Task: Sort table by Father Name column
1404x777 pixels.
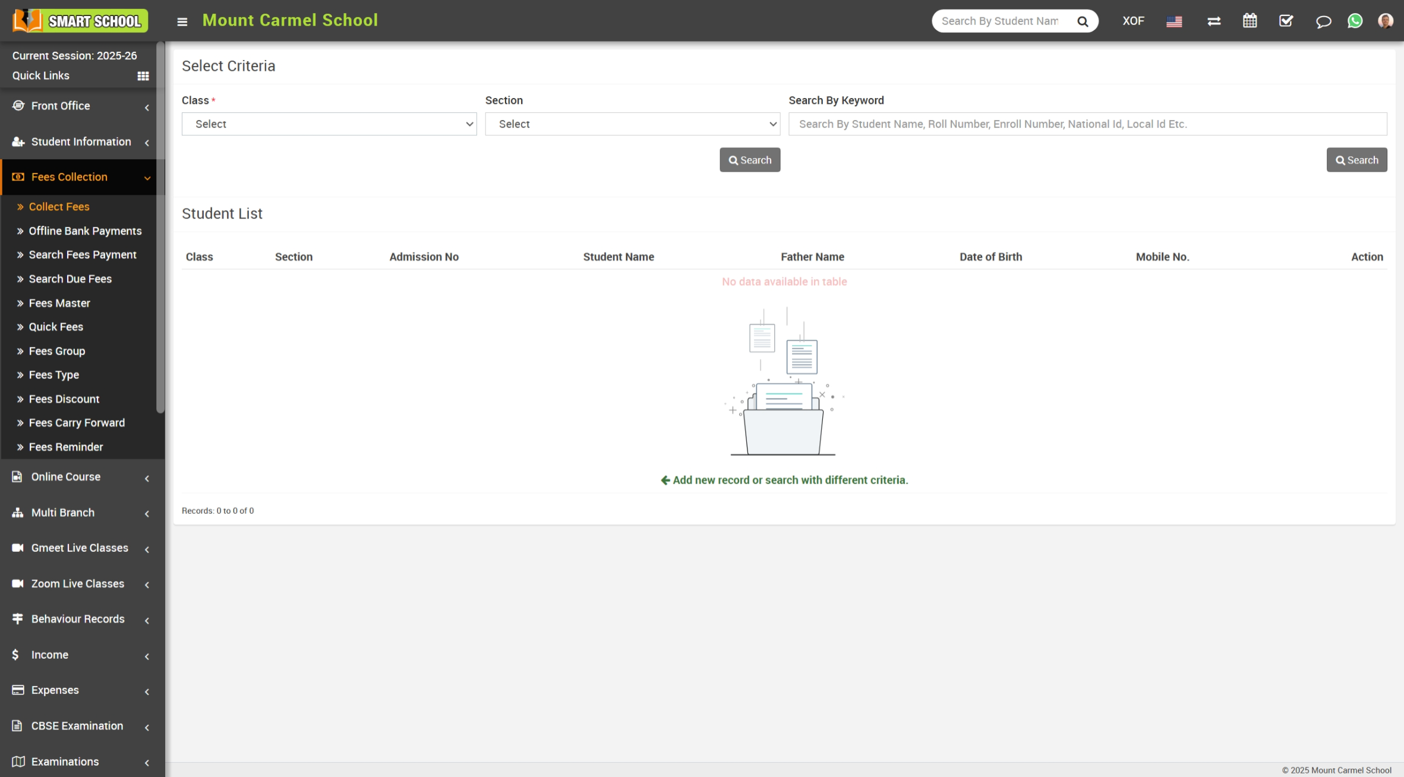Action: coord(812,257)
